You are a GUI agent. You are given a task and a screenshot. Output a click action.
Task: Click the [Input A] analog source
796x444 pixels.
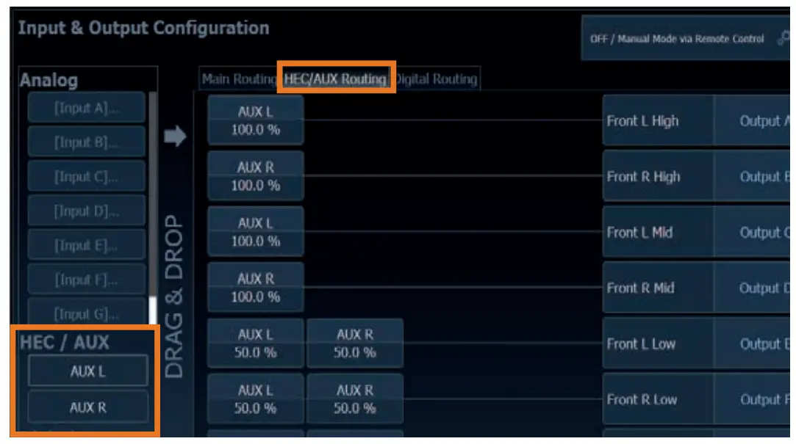[x=87, y=109]
